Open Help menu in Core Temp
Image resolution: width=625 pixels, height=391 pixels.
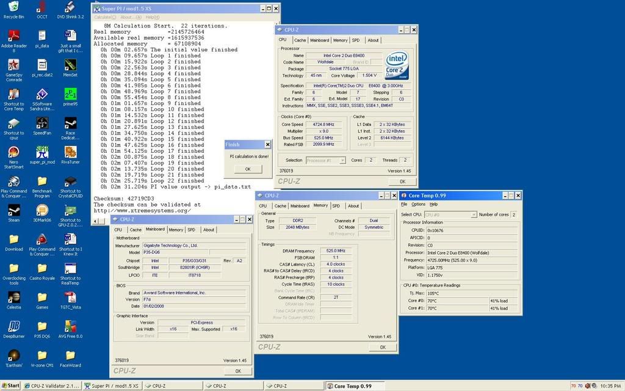(x=434, y=204)
